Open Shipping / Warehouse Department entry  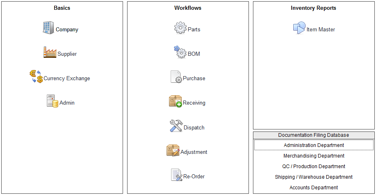click(314, 177)
